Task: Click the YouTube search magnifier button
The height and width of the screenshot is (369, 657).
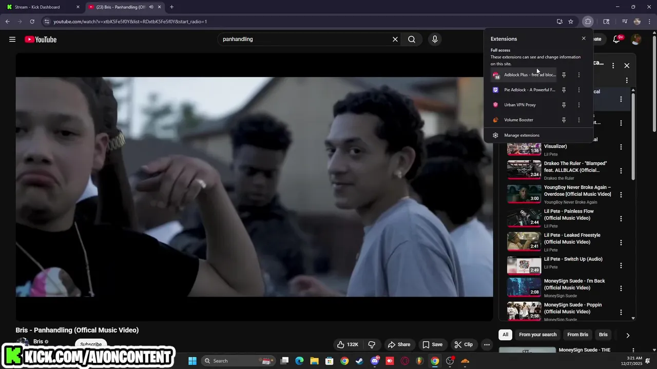Action: coord(412,39)
